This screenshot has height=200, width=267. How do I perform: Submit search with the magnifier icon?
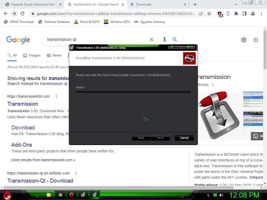[175, 40]
